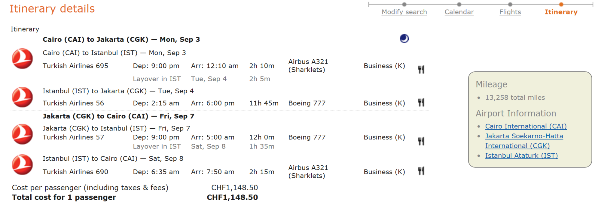The image size is (601, 207).
Task: Click the total cost CHF1,148.50 amount
Action: [232, 197]
